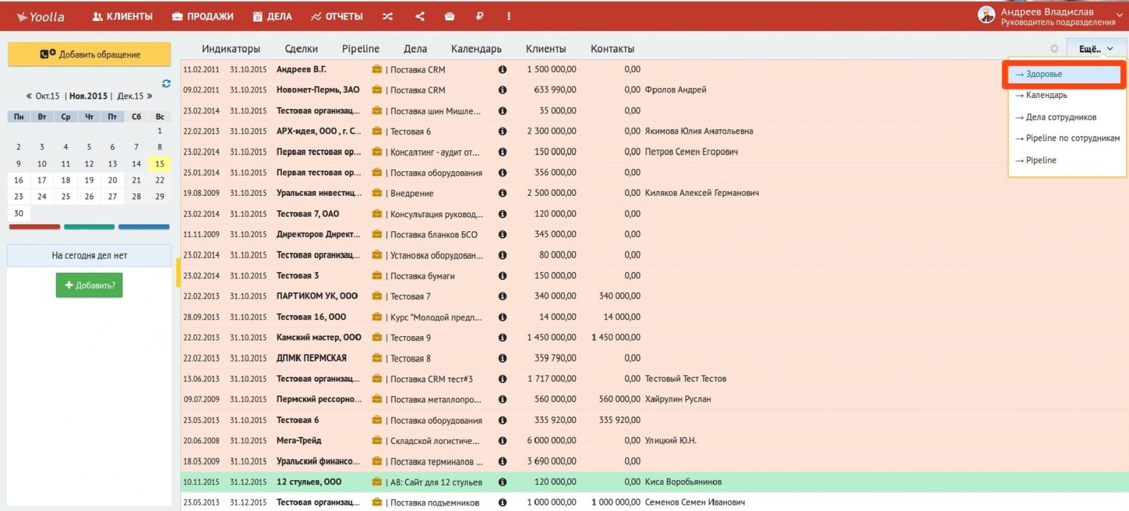Click contact Якимова Юлия Анатольевна
The width and height of the screenshot is (1129, 511).
[699, 131]
